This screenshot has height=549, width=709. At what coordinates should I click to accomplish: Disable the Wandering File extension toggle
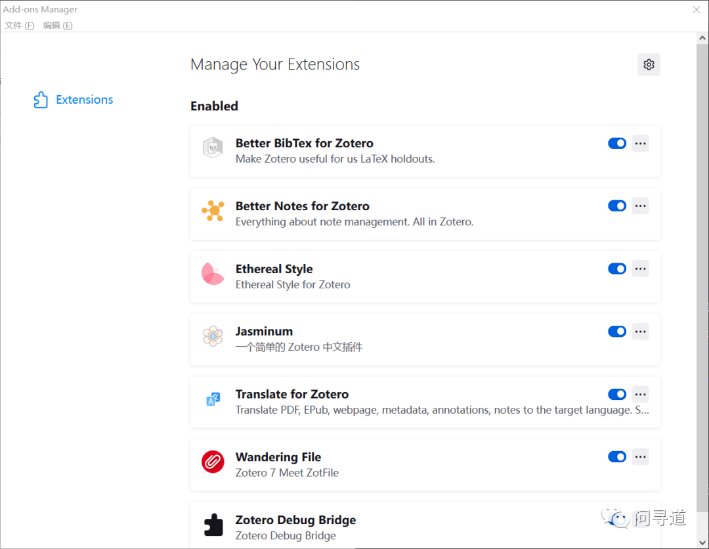617,456
